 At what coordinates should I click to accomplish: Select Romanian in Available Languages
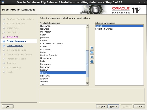pyautogui.click(x=63, y=67)
